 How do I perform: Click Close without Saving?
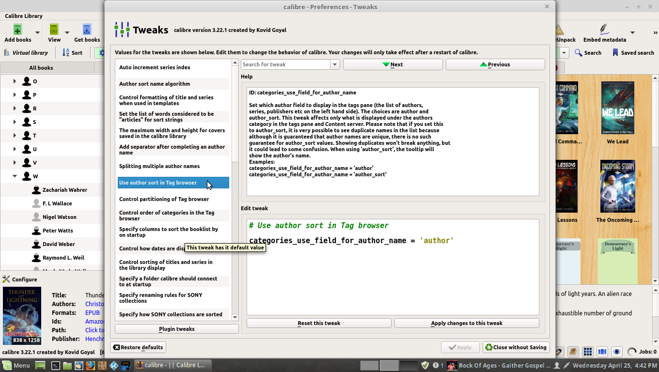point(516,347)
